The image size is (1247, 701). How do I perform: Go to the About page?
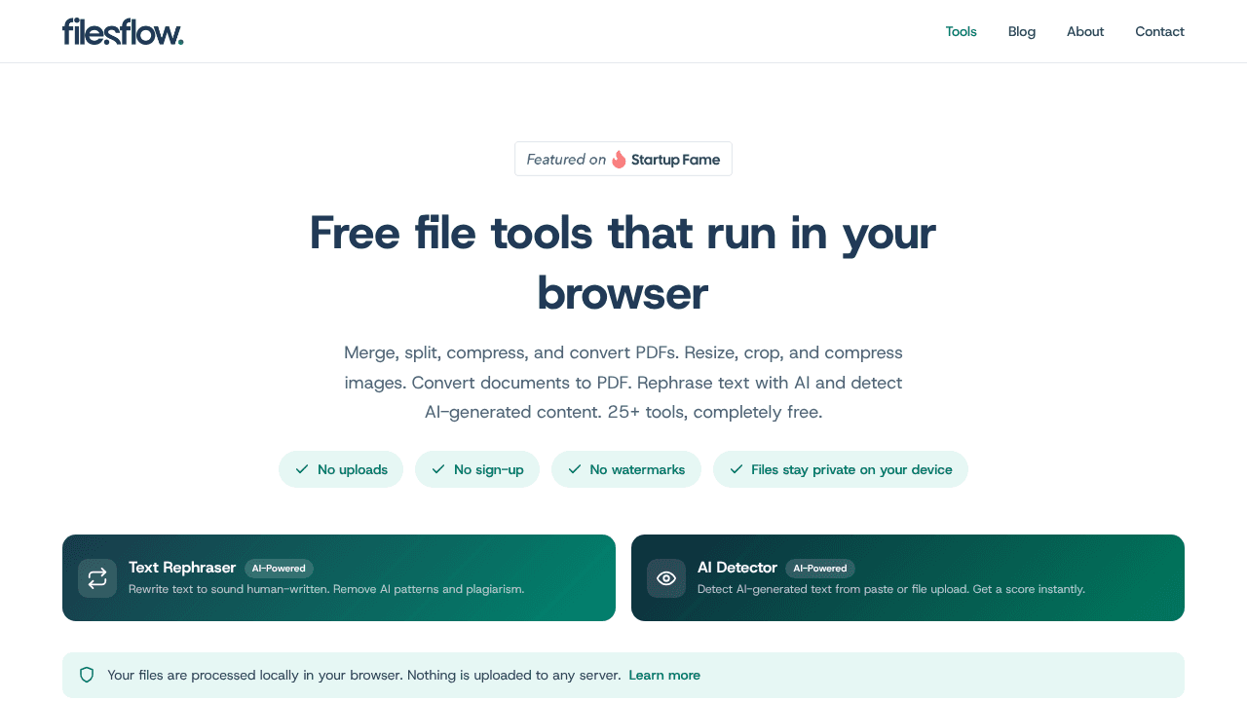point(1085,31)
